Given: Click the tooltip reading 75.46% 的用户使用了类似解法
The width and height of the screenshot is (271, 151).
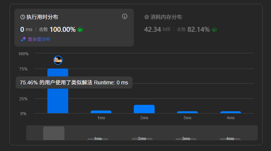Looking at the screenshot, I should (x=74, y=83).
